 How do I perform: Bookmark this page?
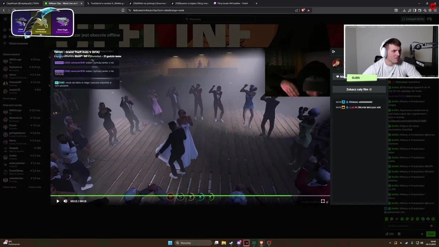[123, 10]
